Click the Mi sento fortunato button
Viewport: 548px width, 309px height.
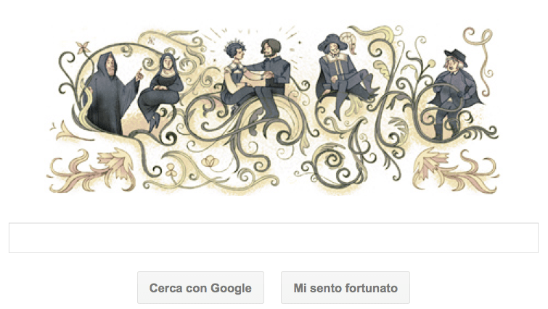click(x=345, y=288)
